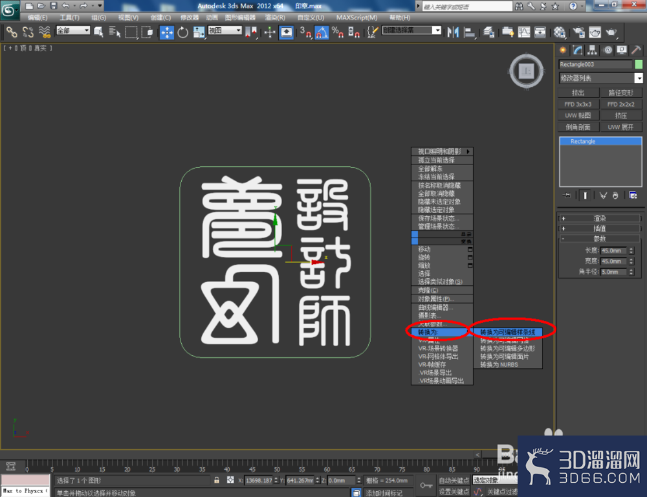Click the Rectangle003 object color swatch
Viewport: 647px width, 497px height.
pyautogui.click(x=639, y=65)
